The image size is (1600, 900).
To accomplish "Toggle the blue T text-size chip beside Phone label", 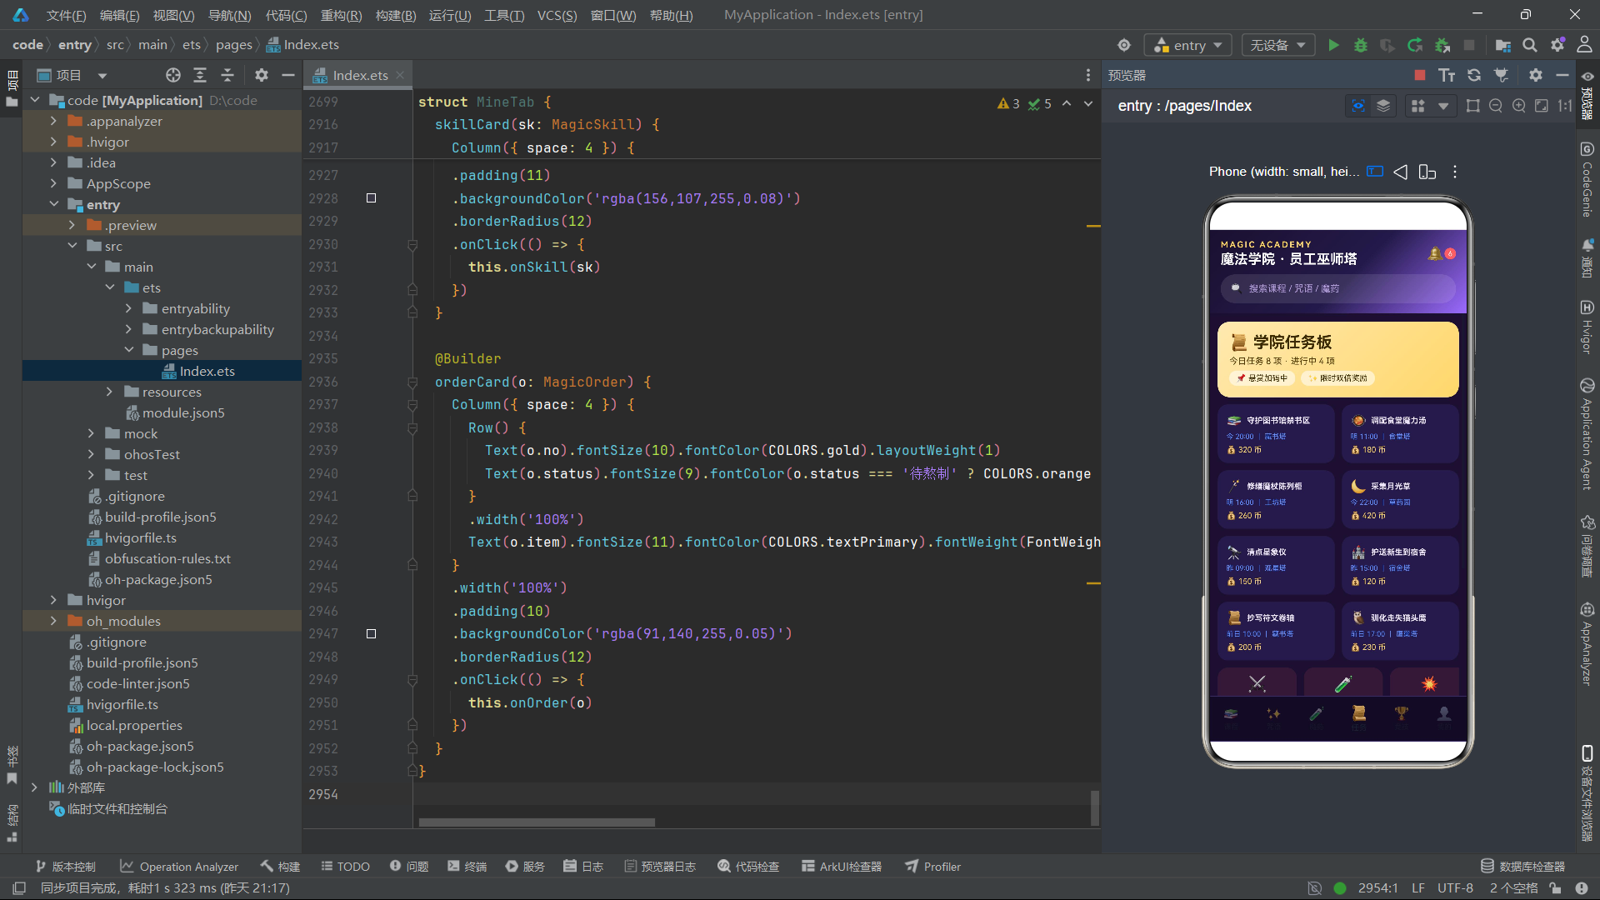I will (1375, 172).
